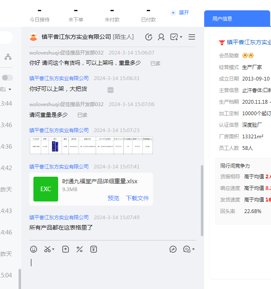Open the product table image thumbnail
271x289 pixels.
click(91, 145)
